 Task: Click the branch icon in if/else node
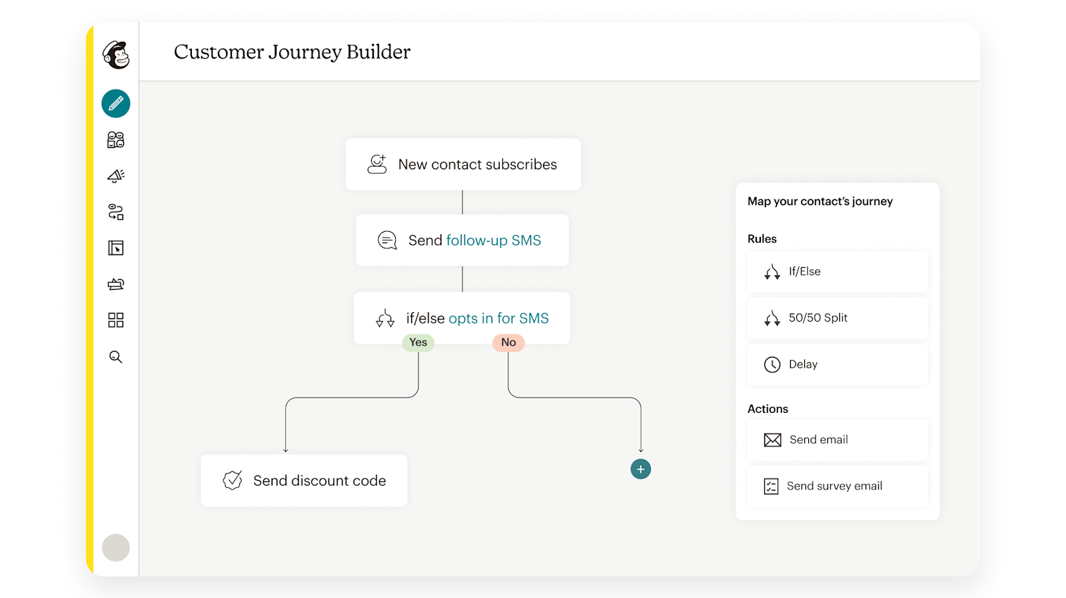tap(385, 318)
